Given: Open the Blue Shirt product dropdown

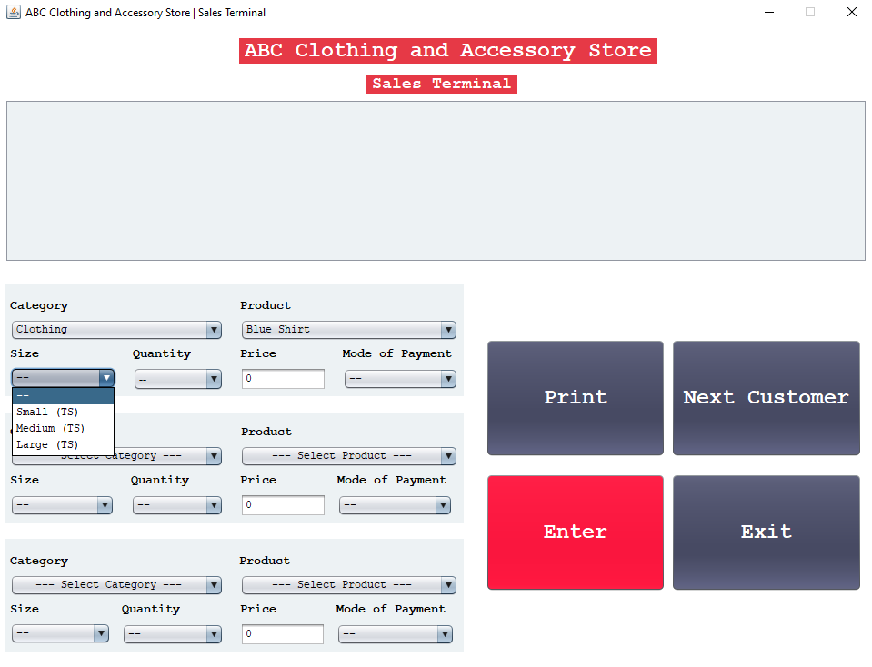Looking at the screenshot, I should (x=348, y=330).
